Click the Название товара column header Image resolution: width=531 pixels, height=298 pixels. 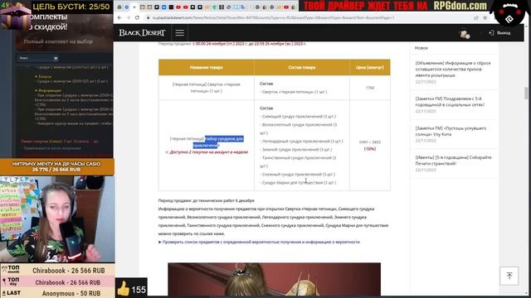click(x=207, y=67)
